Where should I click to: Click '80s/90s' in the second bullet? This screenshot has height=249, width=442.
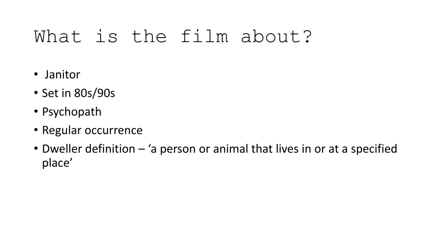click(95, 93)
